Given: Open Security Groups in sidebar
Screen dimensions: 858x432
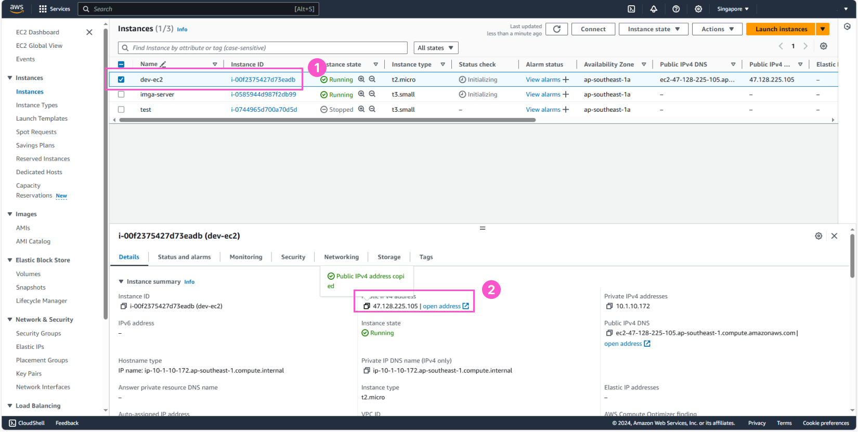Looking at the screenshot, I should 38,333.
